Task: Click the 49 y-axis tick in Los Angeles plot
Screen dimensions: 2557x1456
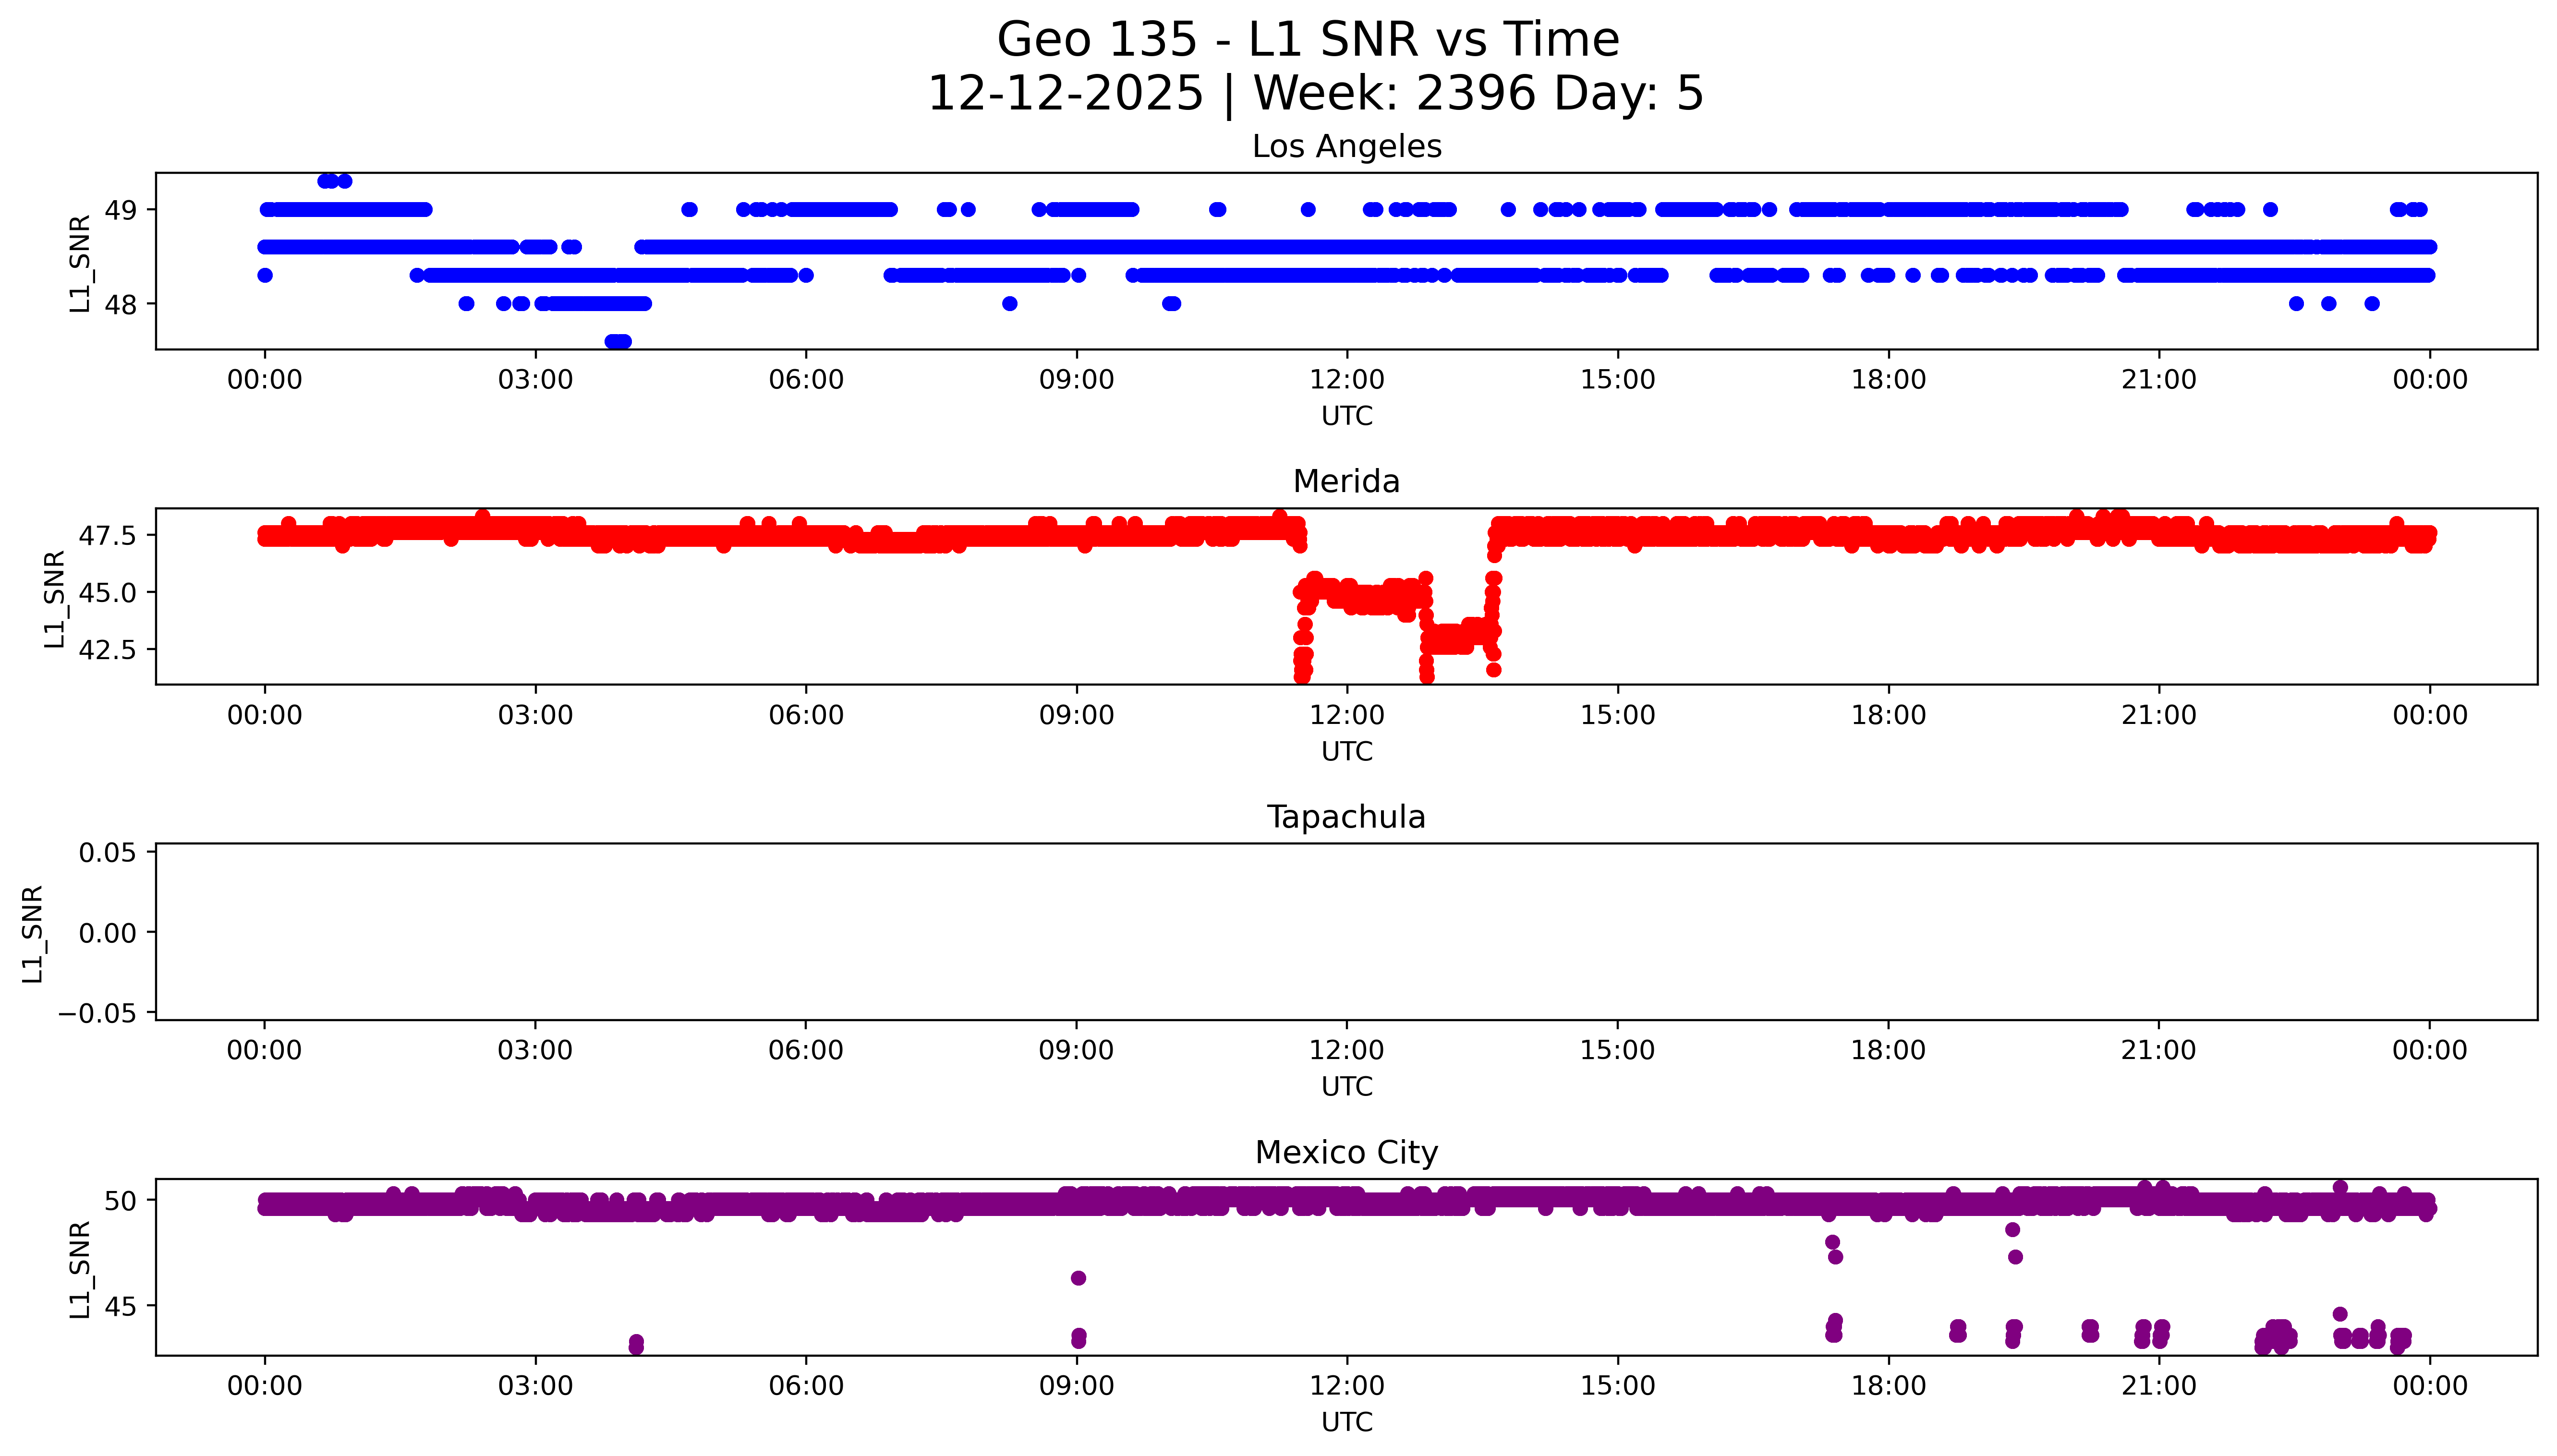Action: pos(121,210)
